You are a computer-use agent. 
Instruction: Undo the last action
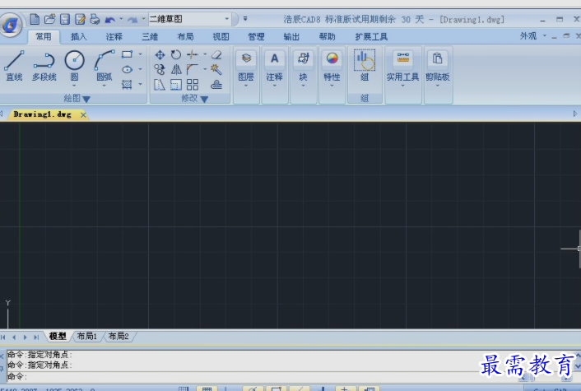(110, 19)
